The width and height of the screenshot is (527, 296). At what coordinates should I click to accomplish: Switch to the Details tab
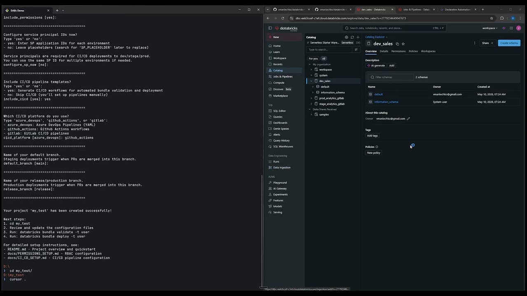(x=384, y=51)
